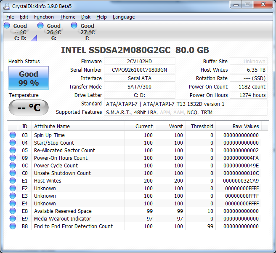Viewport: 276px width, 253px height.
Task: Click the status orb for Power-On Hours Count
Action: pyautogui.click(x=13, y=158)
